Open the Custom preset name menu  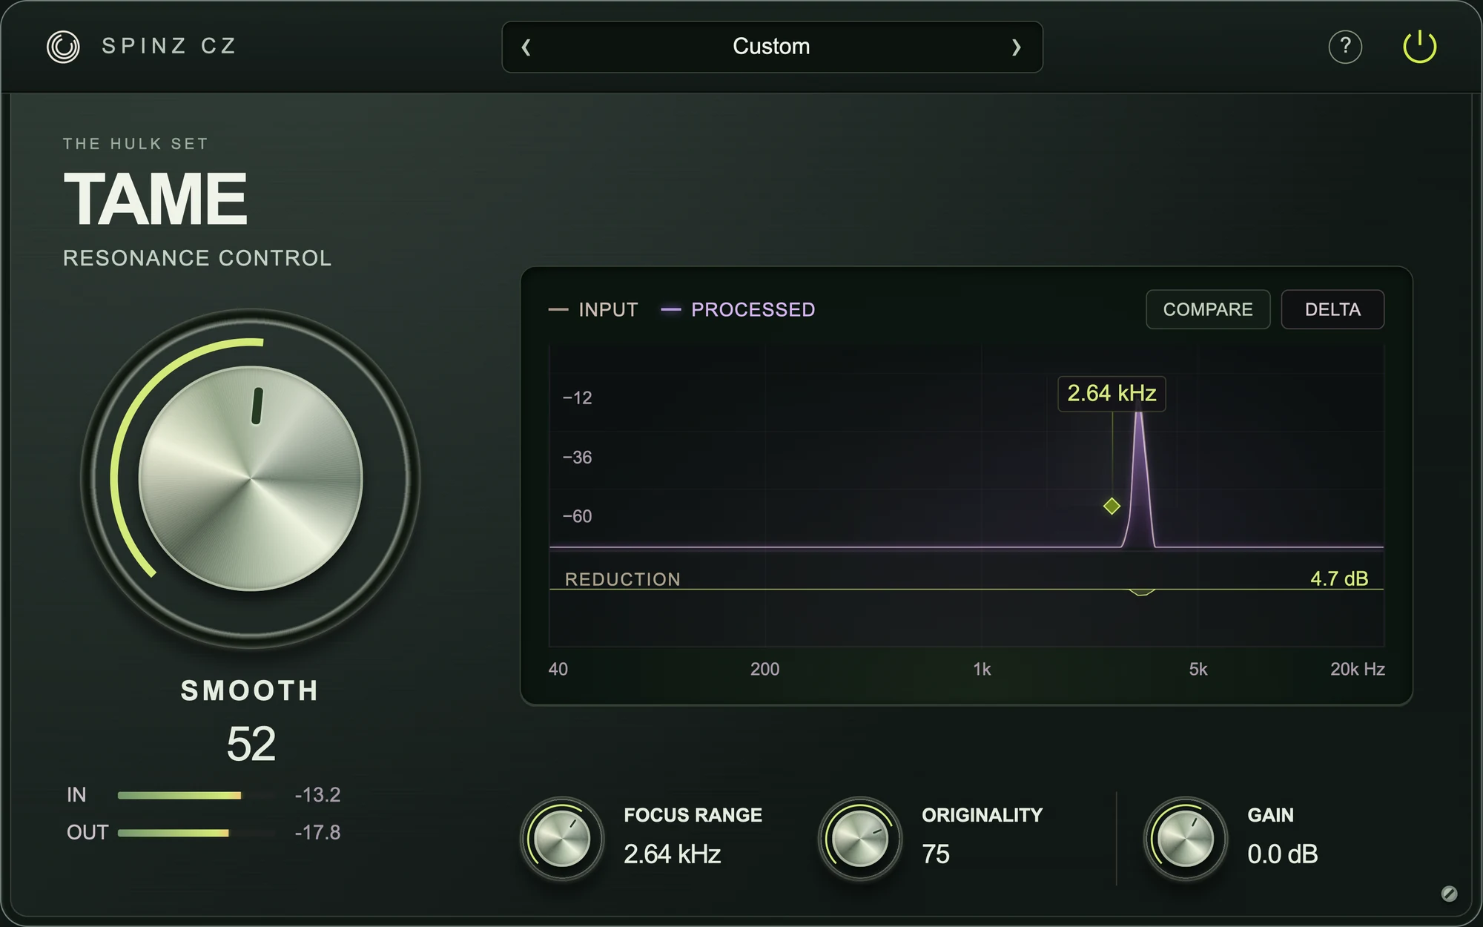(771, 47)
